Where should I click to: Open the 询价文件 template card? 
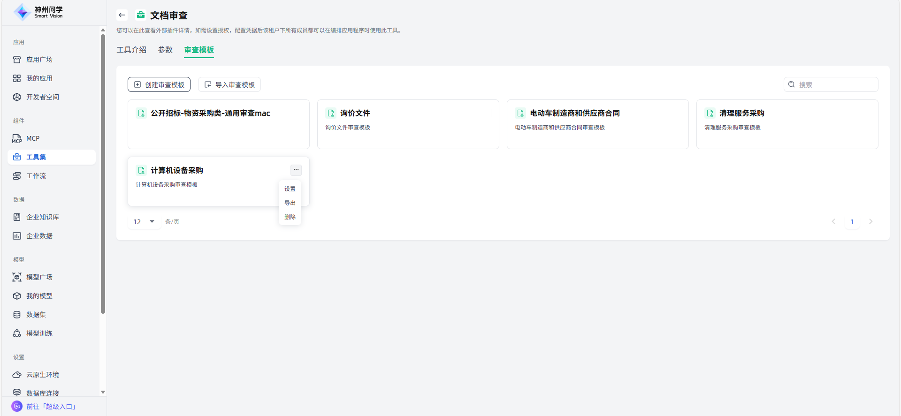pos(408,124)
